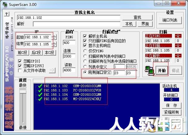This screenshot has height=135, width=188.
Task: Click the PING timeout field showing 400
Action: tap(69, 43)
